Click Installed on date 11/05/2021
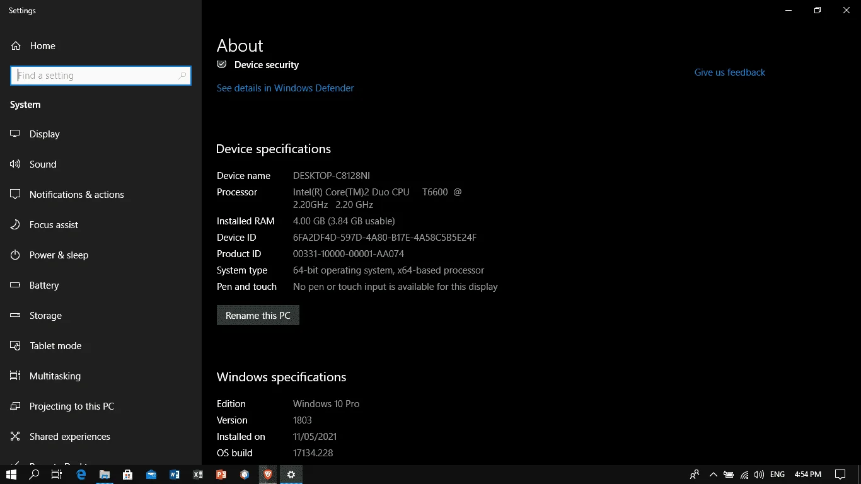This screenshot has width=861, height=484. [x=315, y=437]
